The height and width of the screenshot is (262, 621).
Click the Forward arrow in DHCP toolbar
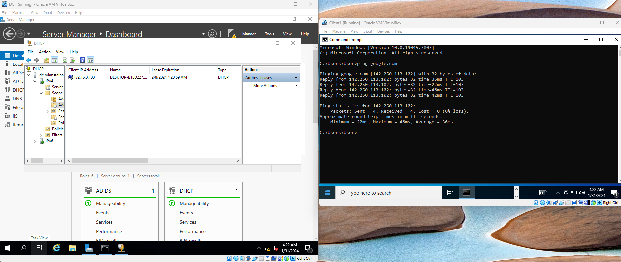pyautogui.click(x=36, y=60)
